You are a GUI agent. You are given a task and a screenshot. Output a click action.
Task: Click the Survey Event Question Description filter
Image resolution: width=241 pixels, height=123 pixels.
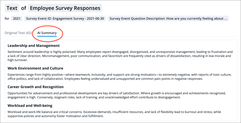[168, 19]
